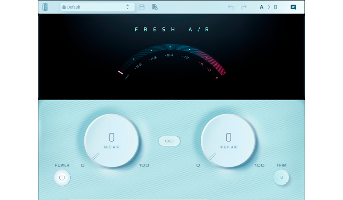Image resolution: width=343 pixels, height=200 pixels.
Task: Open the speech bubble tooltips icon
Action: pyautogui.click(x=293, y=7)
